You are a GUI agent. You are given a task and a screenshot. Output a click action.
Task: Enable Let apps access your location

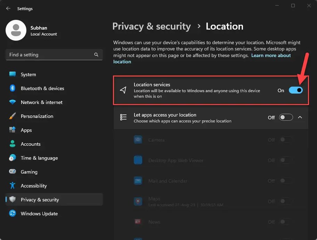tap(286, 117)
